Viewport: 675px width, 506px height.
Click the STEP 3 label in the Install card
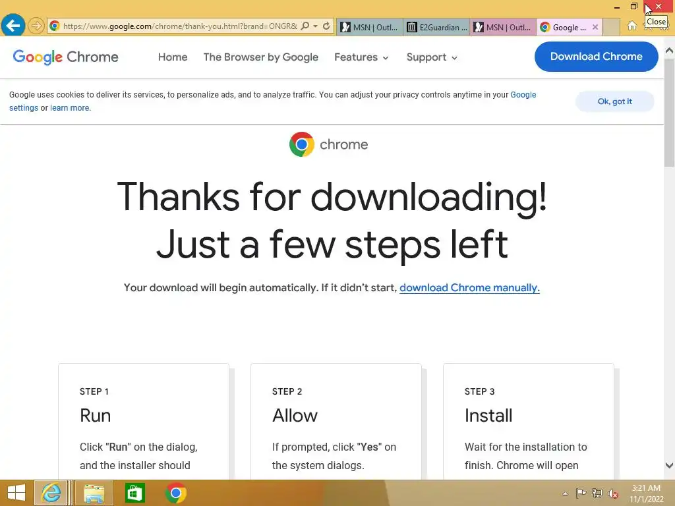click(x=480, y=391)
